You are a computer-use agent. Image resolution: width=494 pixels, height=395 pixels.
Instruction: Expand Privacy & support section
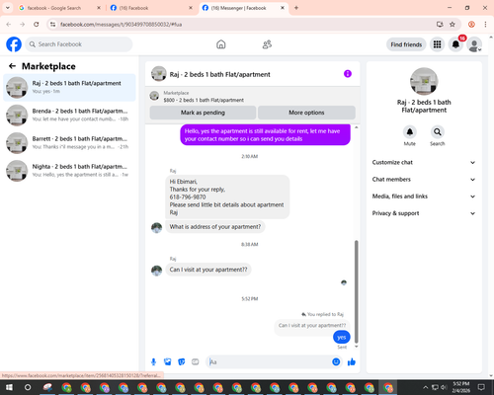coord(424,213)
